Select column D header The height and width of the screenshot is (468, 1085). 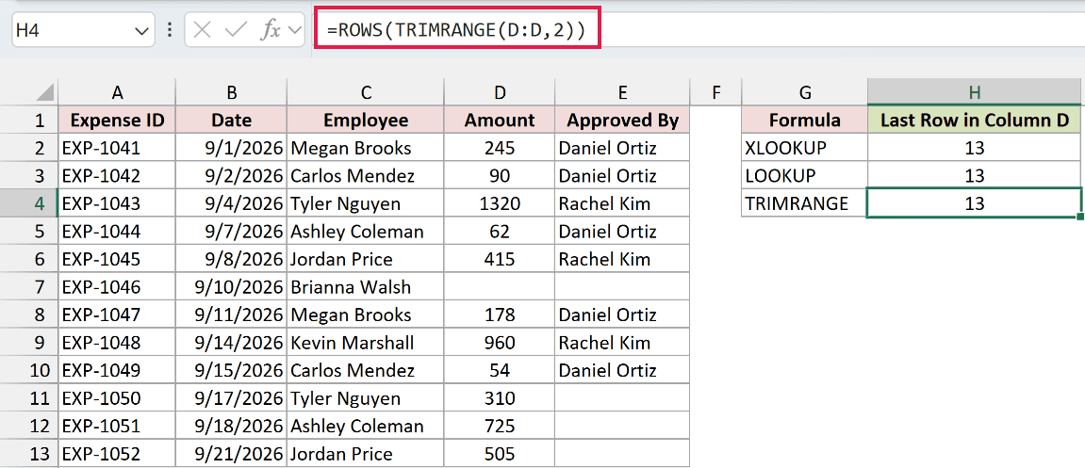(500, 92)
